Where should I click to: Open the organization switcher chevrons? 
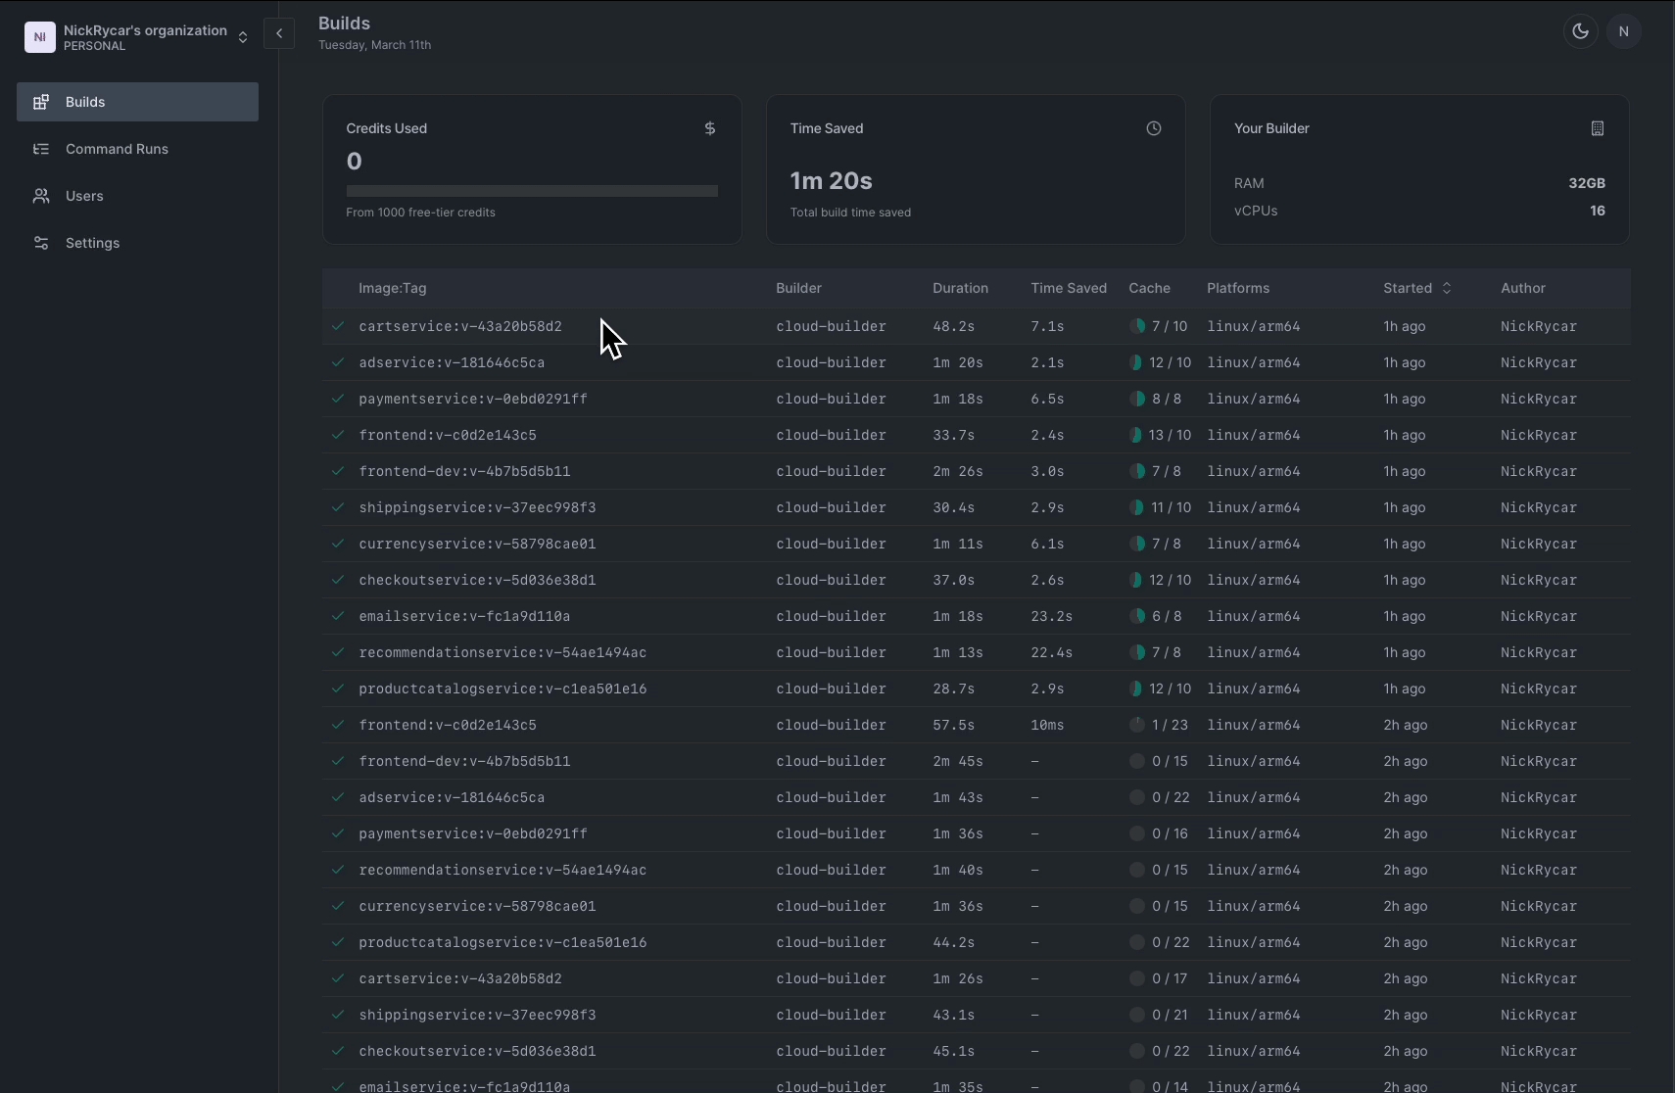[x=242, y=37]
